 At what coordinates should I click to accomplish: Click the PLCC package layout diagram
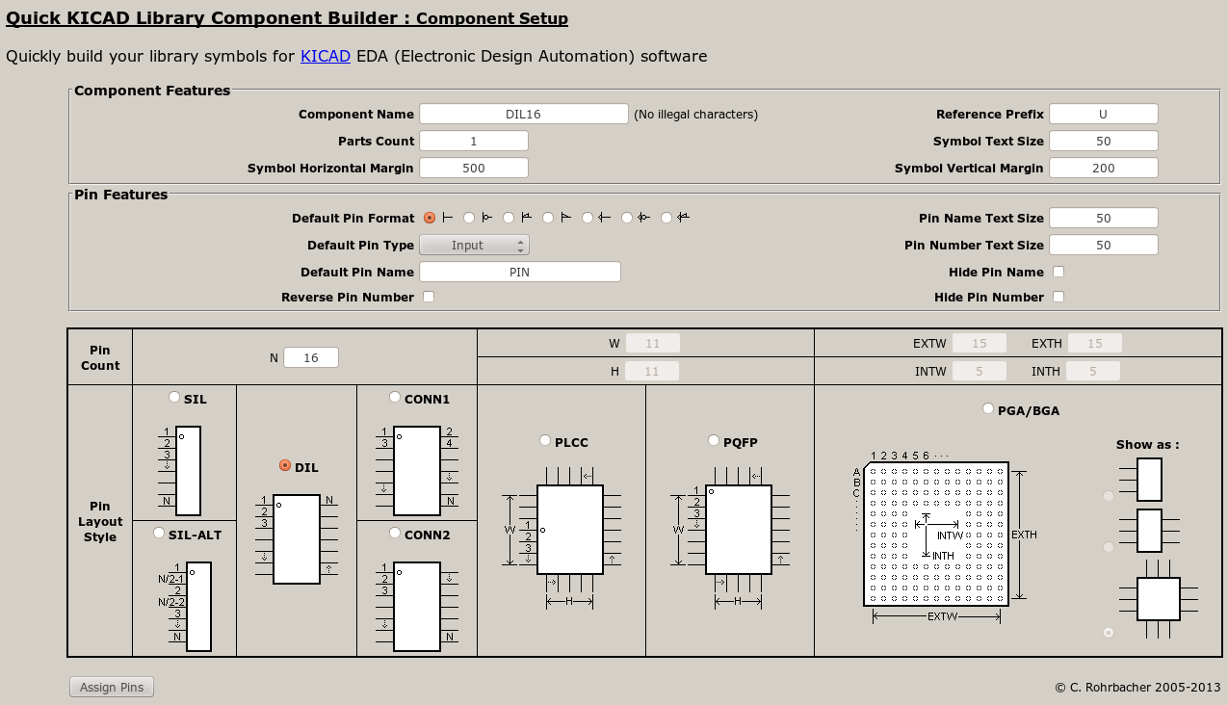569,530
